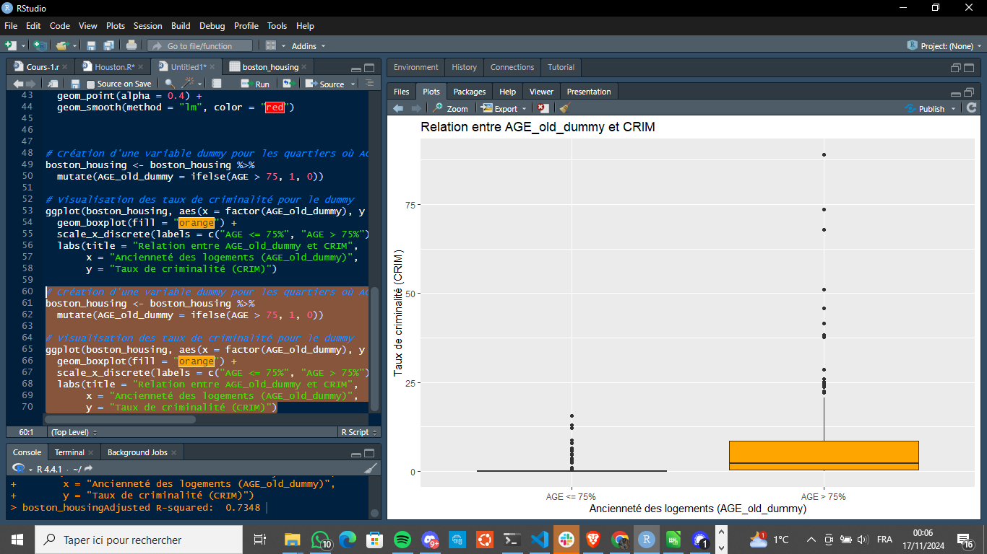
Task: Clear the console with the broom icon
Action: click(370, 468)
